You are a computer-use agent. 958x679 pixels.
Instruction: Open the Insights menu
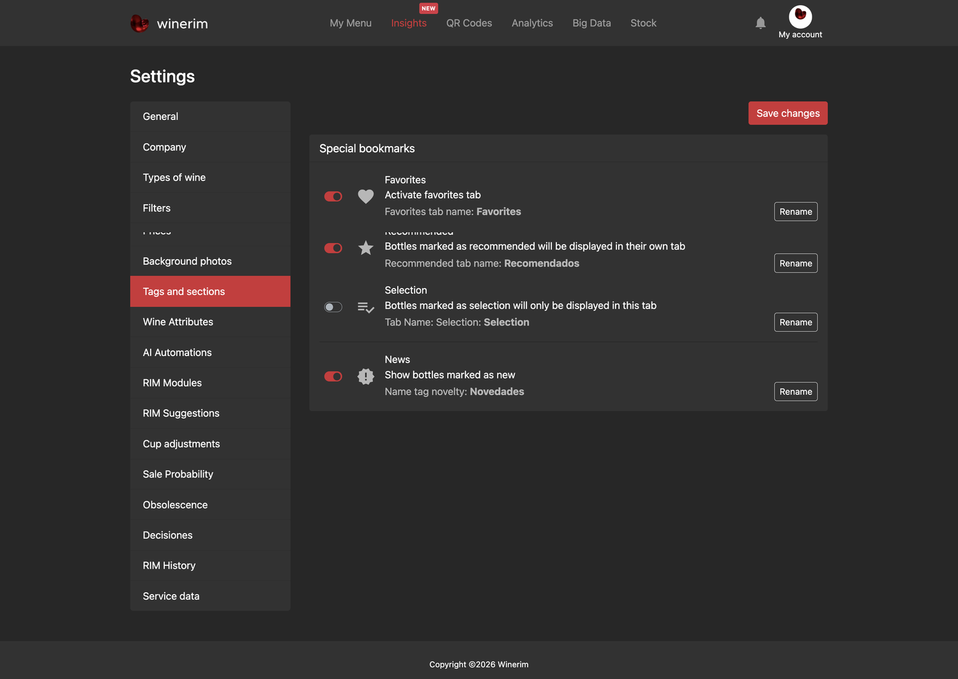[x=409, y=23]
